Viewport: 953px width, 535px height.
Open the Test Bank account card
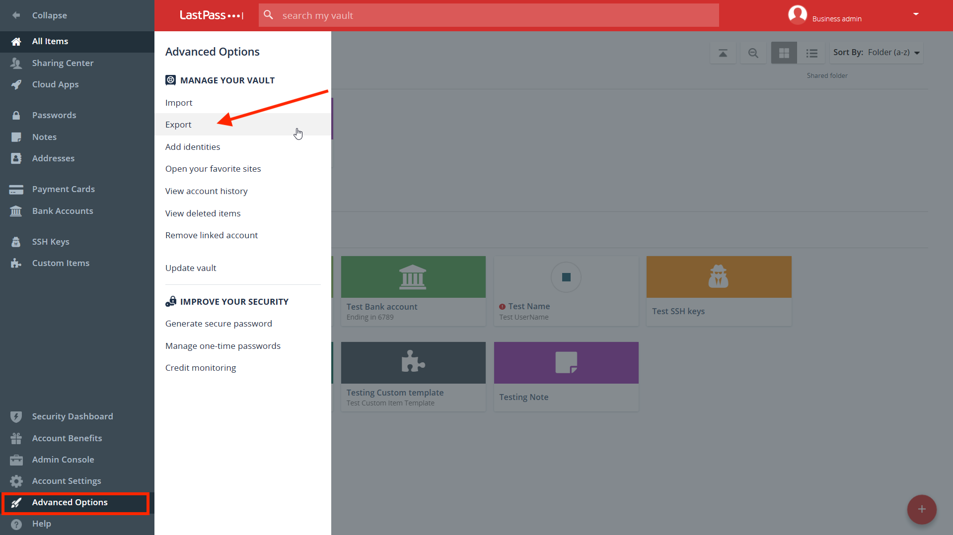[413, 291]
